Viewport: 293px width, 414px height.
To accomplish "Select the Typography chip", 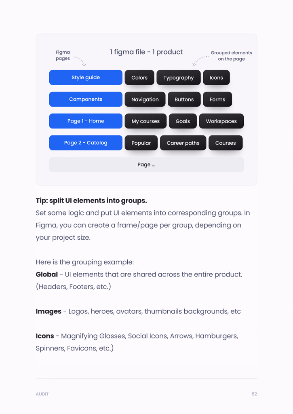I will [179, 78].
